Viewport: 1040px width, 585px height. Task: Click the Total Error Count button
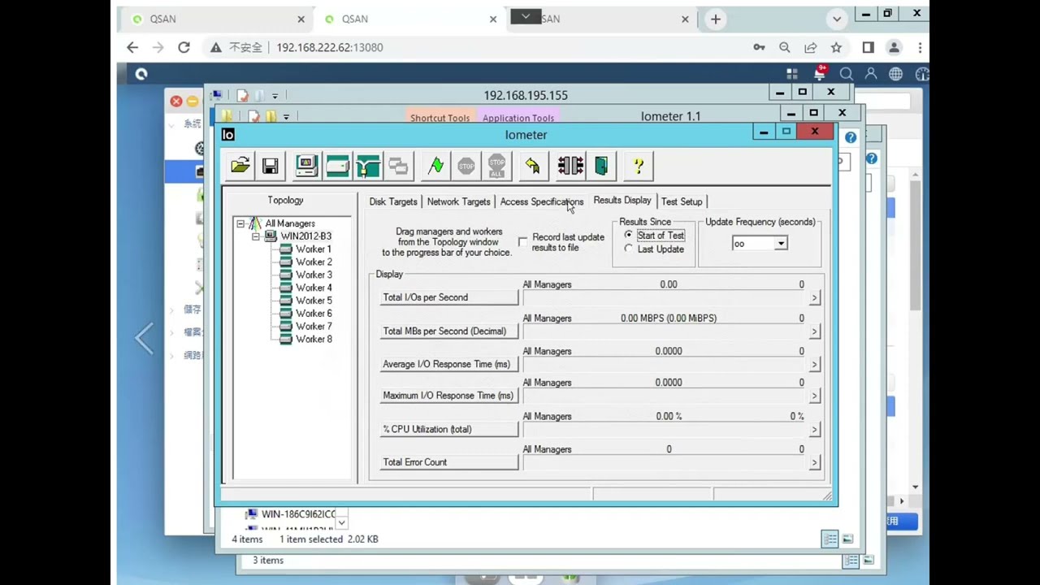click(x=448, y=462)
